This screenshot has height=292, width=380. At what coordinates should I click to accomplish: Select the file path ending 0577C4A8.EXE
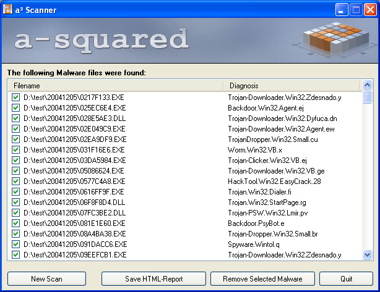tap(74, 181)
